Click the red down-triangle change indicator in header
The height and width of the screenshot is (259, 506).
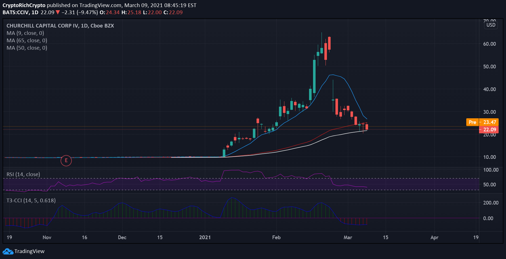click(58, 12)
